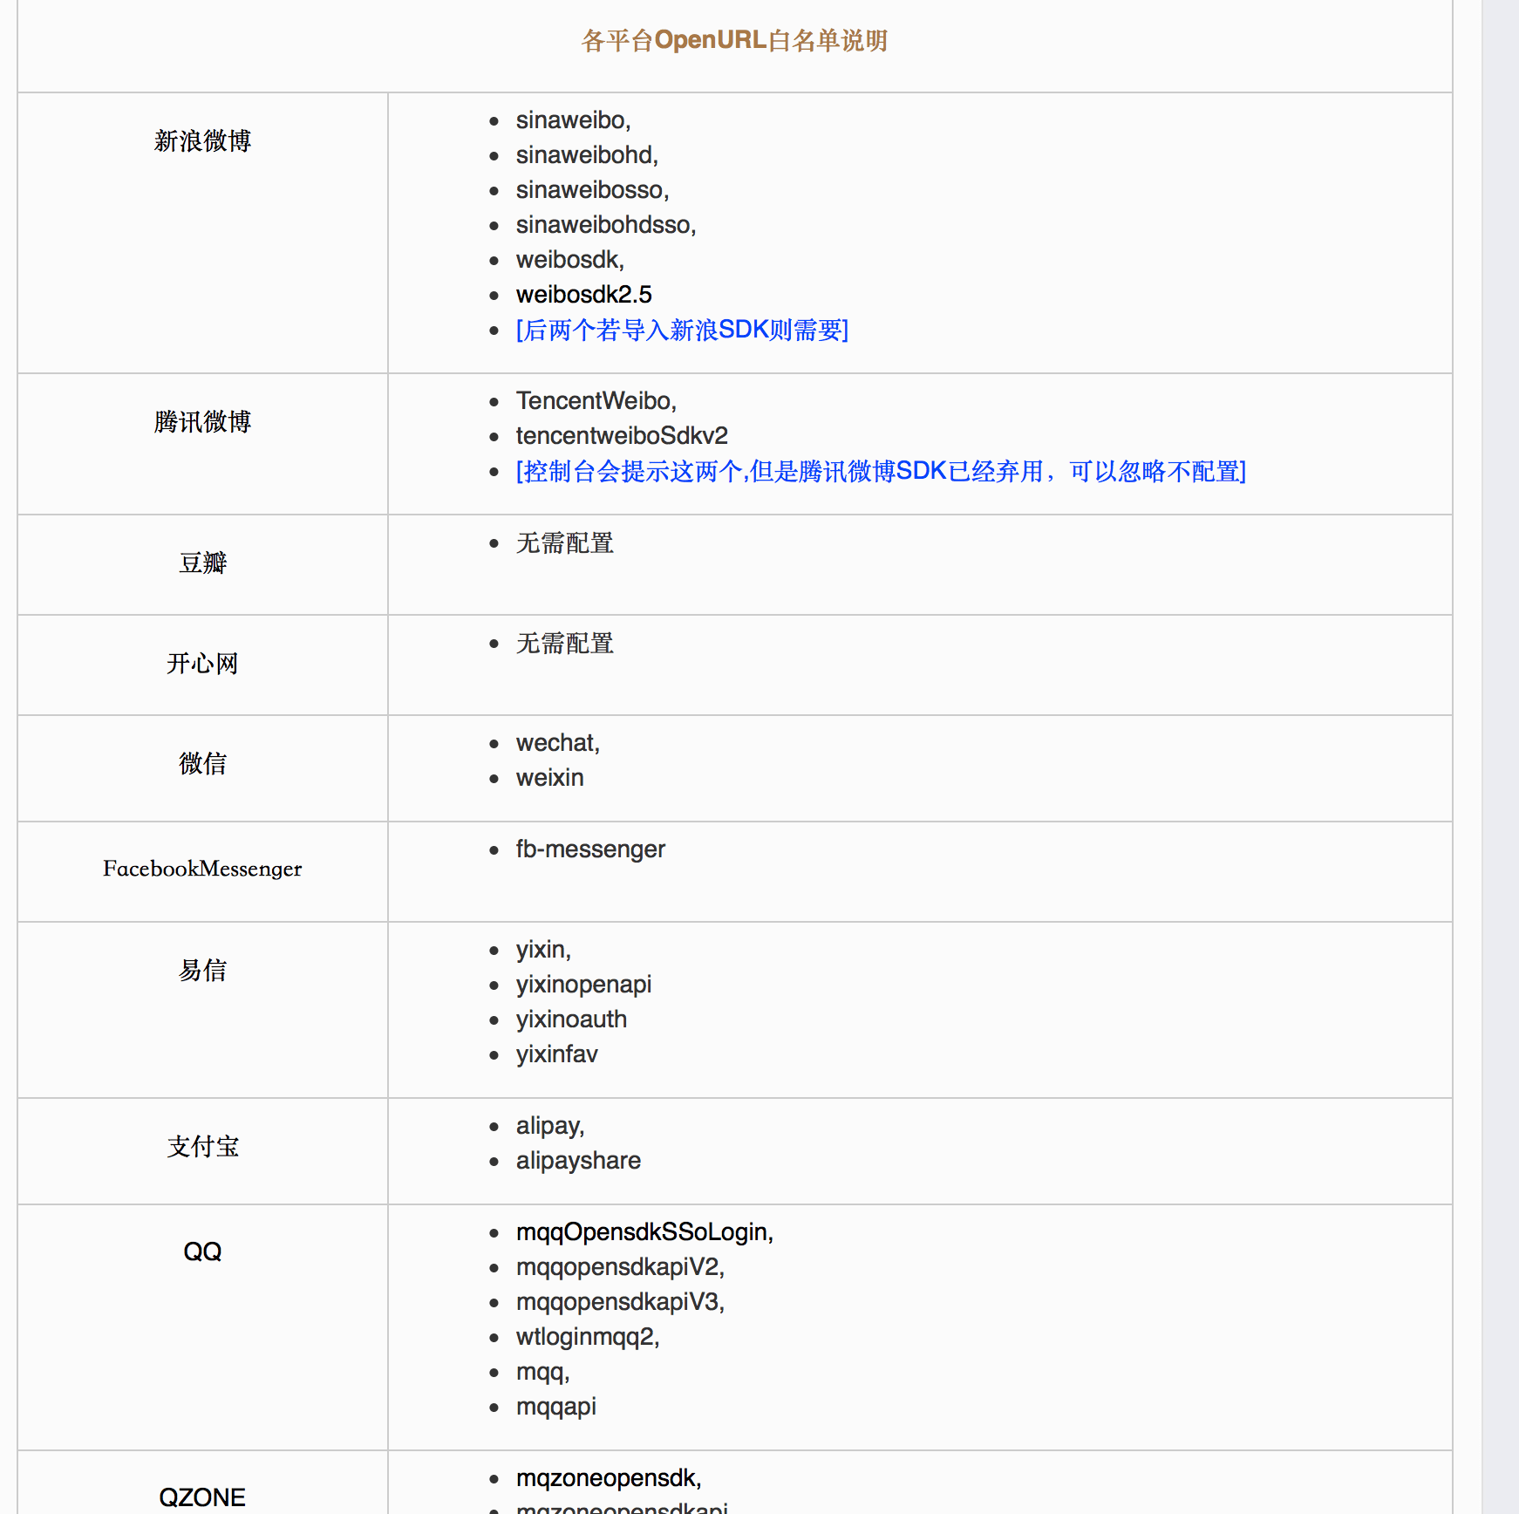The image size is (1519, 1514).
Task: Select the 开心网 platform cell
Action: click(x=202, y=663)
